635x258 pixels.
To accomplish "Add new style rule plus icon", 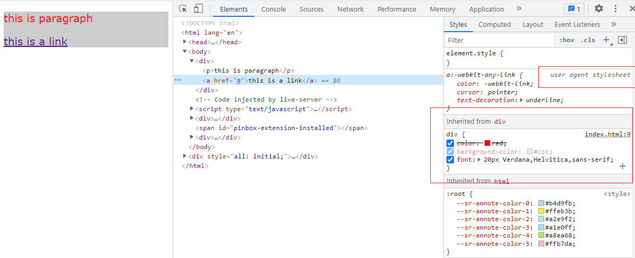I will (606, 40).
